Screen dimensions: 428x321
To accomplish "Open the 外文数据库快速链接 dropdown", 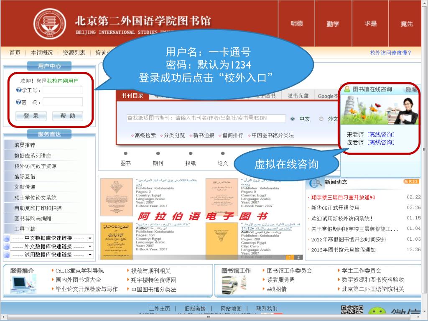I will (51, 247).
